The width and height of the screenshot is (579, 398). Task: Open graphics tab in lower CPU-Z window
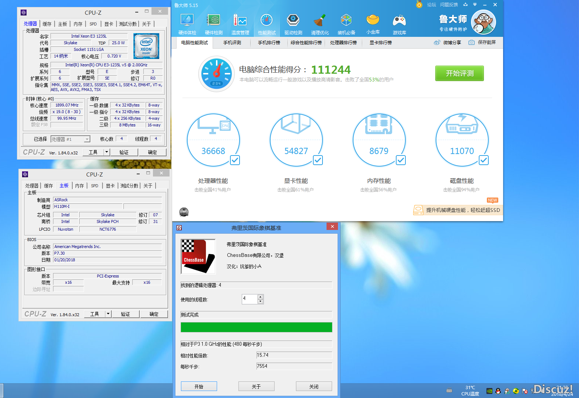[x=110, y=186]
